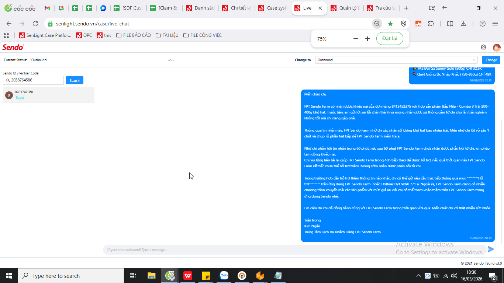Close the Live tab

click(x=320, y=8)
